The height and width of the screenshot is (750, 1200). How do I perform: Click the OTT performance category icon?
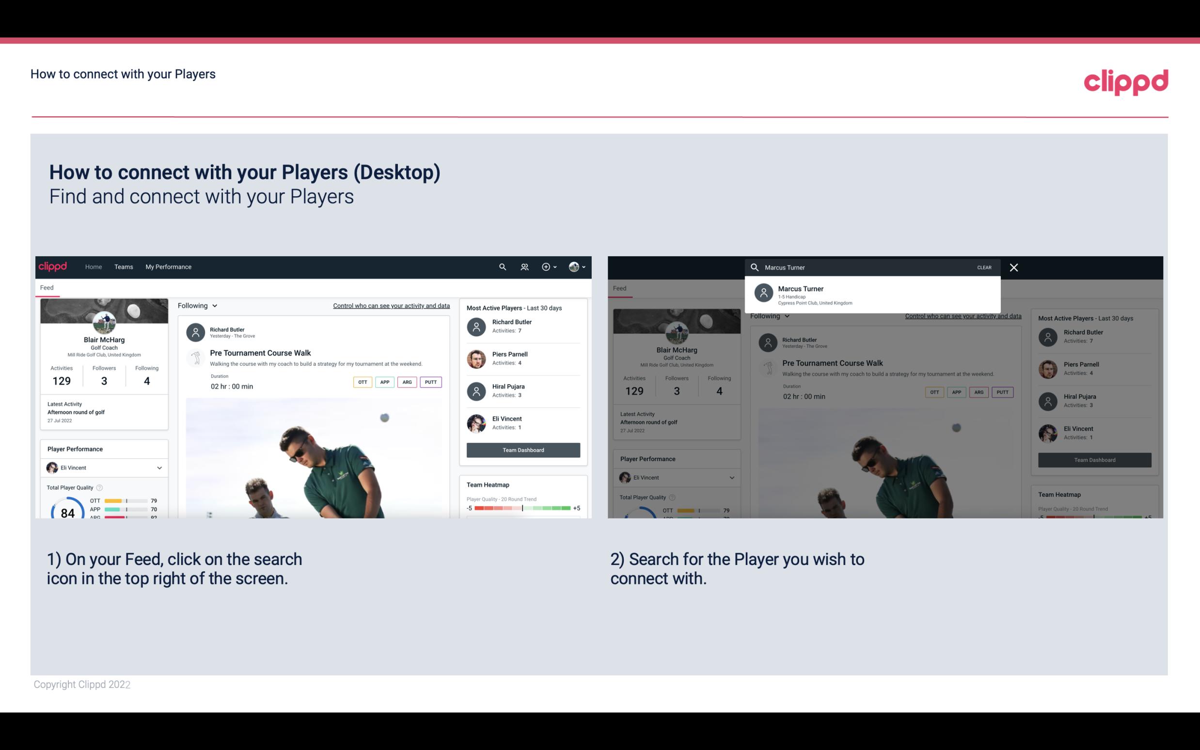tap(360, 382)
